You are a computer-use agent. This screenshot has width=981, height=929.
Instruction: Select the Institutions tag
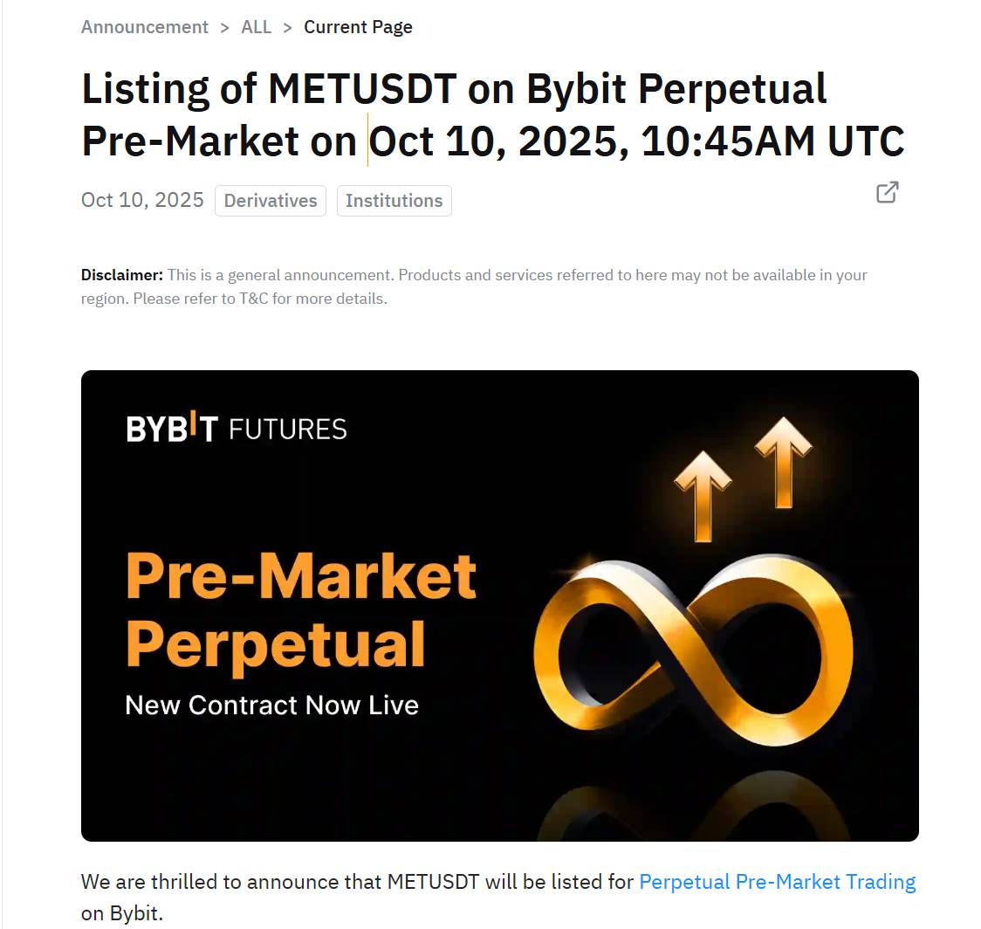394,201
